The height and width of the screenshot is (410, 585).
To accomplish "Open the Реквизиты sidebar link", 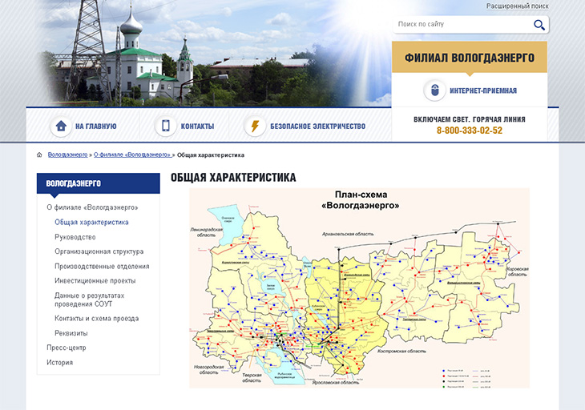I will point(71,333).
